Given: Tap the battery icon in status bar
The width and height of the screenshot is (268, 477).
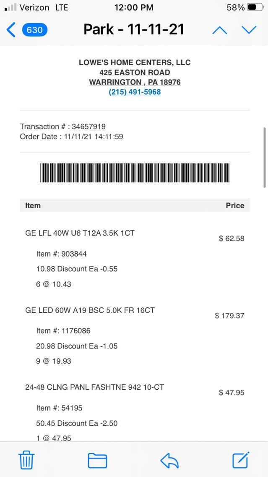Looking at the screenshot, I should (255, 8).
